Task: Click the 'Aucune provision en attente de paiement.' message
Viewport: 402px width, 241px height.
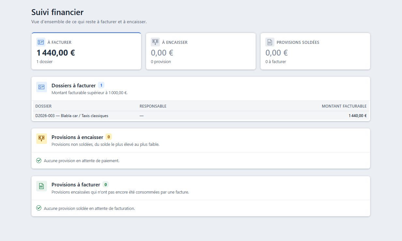Action: click(x=82, y=161)
